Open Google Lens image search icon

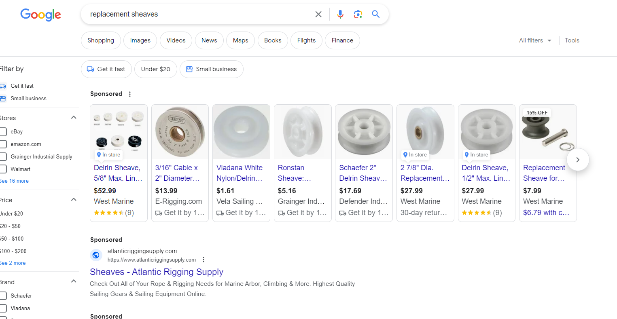(358, 14)
